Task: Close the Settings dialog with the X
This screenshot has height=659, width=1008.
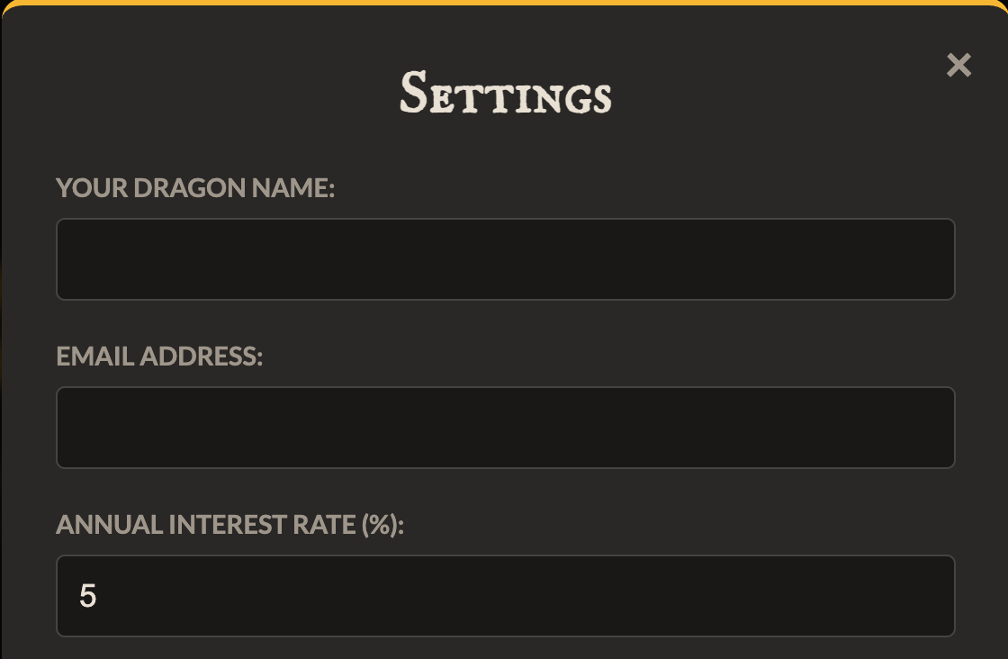Action: pyautogui.click(x=958, y=64)
